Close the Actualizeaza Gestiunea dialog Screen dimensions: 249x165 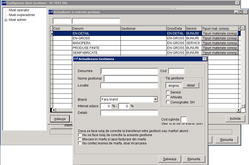(x=204, y=59)
